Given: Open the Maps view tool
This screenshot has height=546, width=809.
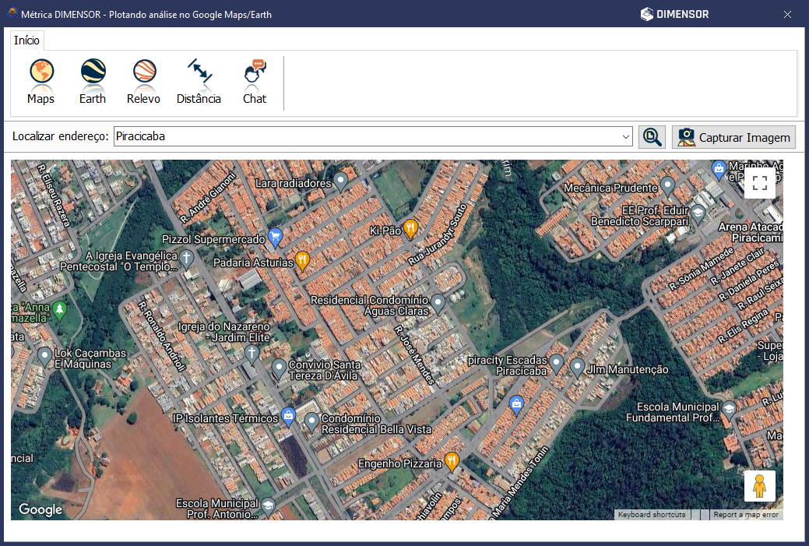Looking at the screenshot, I should [41, 82].
